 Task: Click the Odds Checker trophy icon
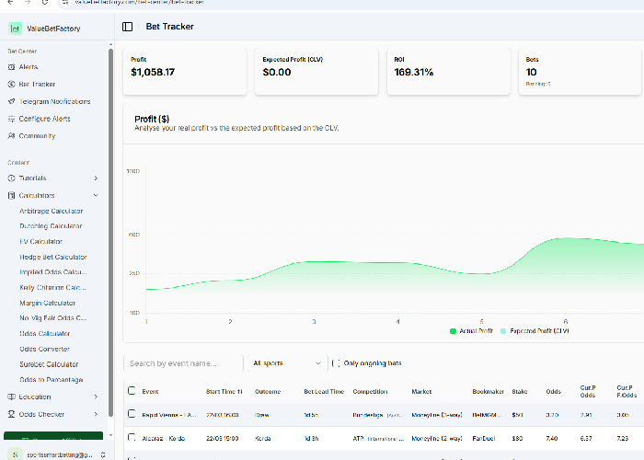11,414
